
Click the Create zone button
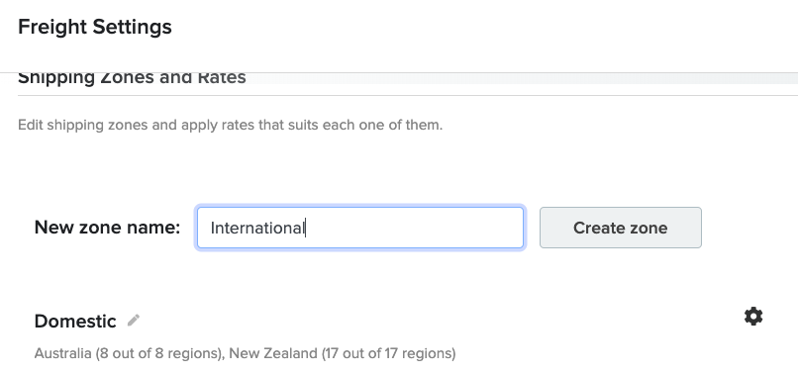[x=621, y=228]
